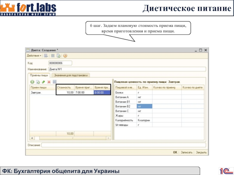The height and width of the screenshot is (175, 234).
Task: Close the Диета: Создание window
Action: [x=206, y=50]
